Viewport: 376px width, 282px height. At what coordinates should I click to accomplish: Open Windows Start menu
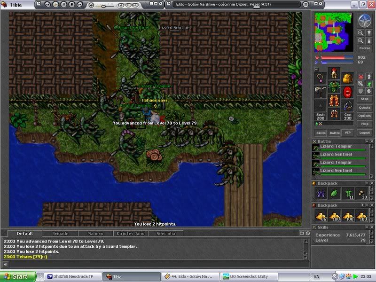(x=18, y=276)
